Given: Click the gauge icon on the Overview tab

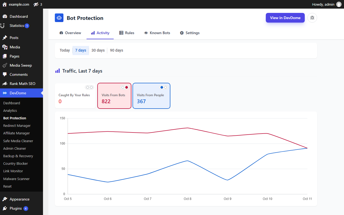Looking at the screenshot, I should tap(61, 33).
